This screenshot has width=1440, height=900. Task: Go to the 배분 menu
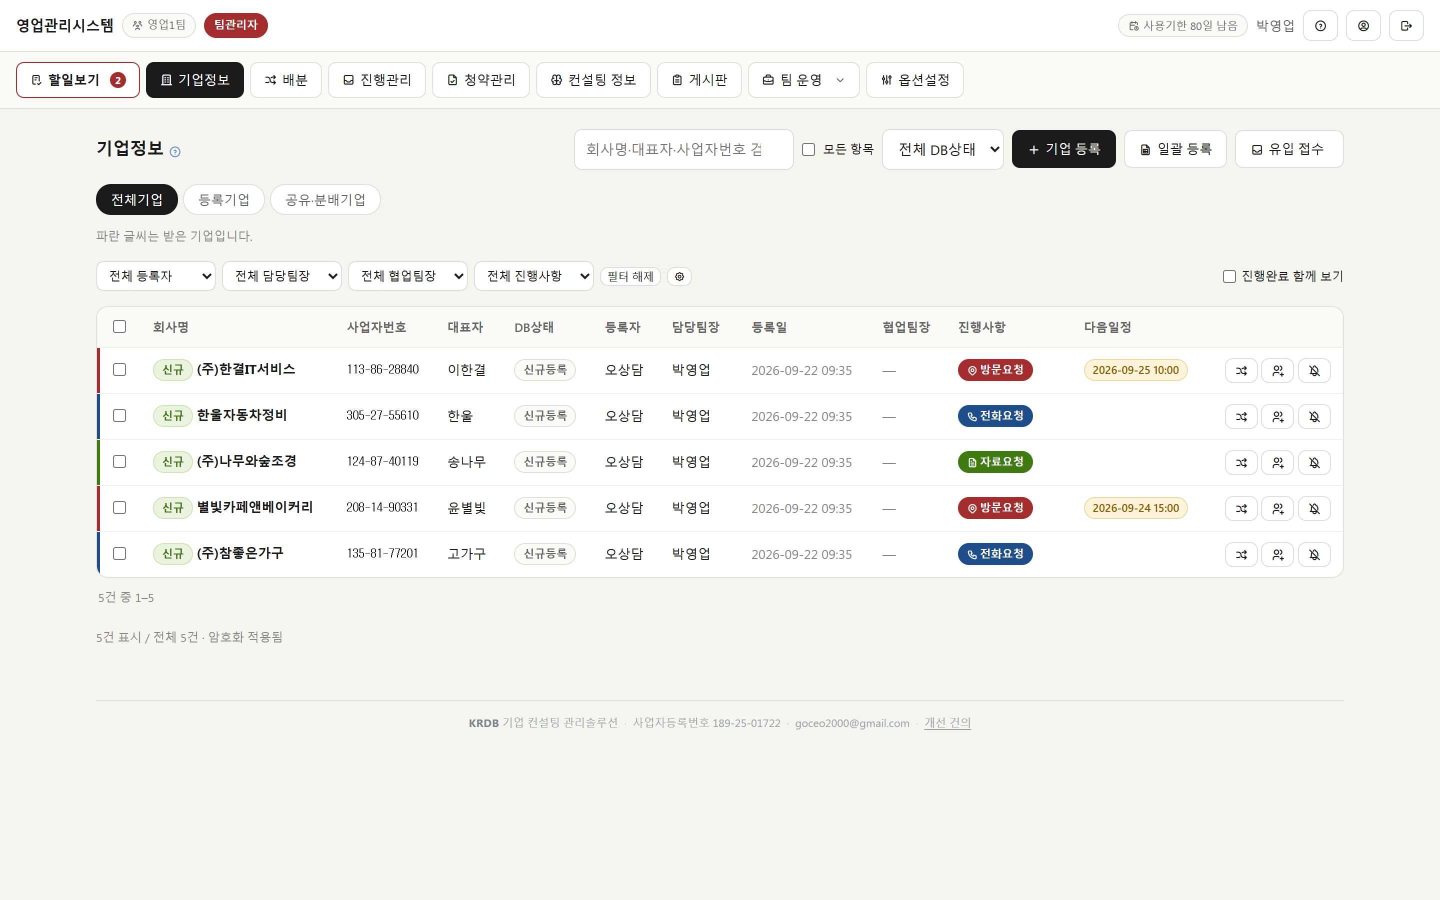pos(285,80)
